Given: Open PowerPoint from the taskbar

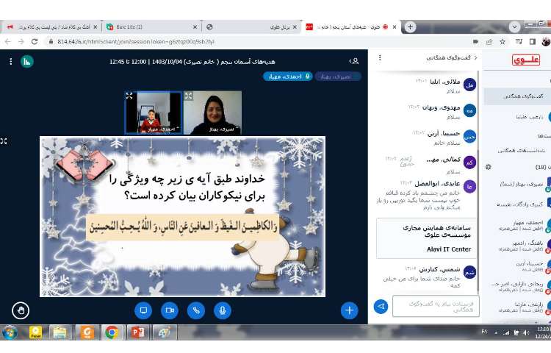Looking at the screenshot, I should [138, 332].
